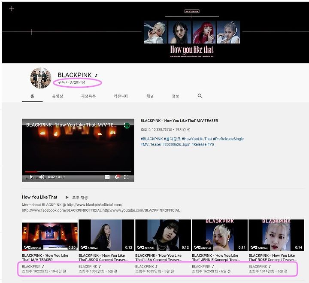Click the view count 조회수 10,228,737회
Screen dimensions: 309x283
(x=156, y=129)
